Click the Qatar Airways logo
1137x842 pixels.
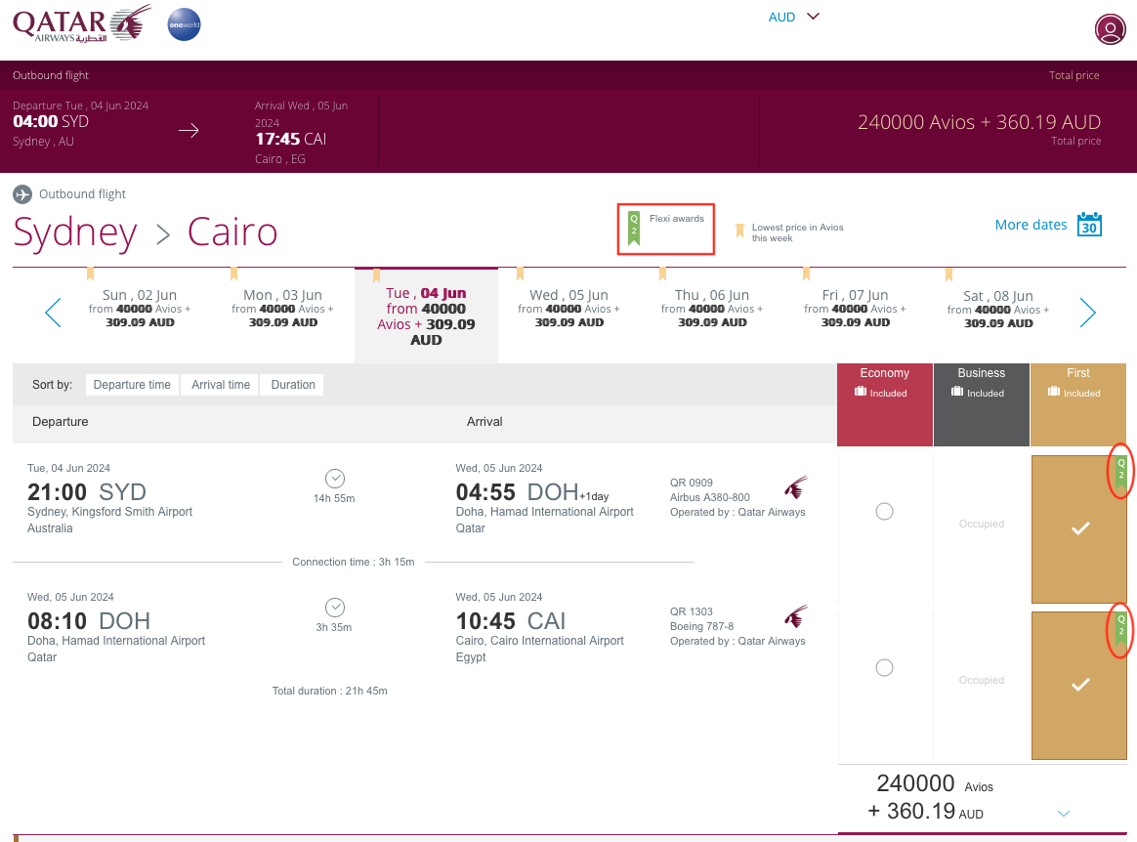point(78,26)
